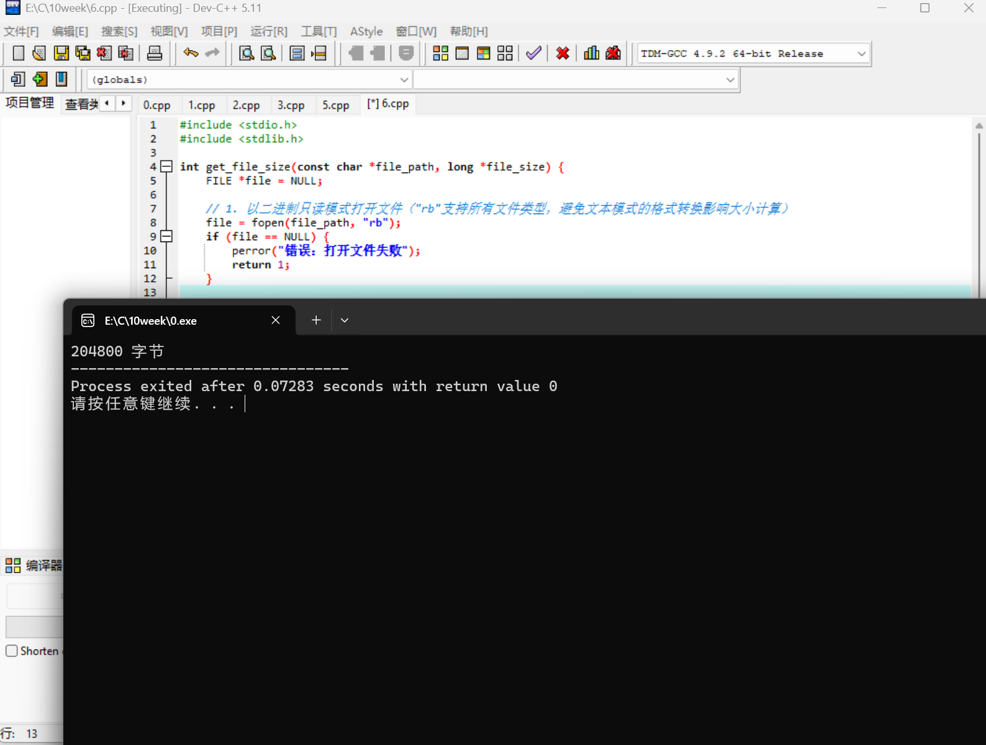Click the Print icon

(x=155, y=53)
